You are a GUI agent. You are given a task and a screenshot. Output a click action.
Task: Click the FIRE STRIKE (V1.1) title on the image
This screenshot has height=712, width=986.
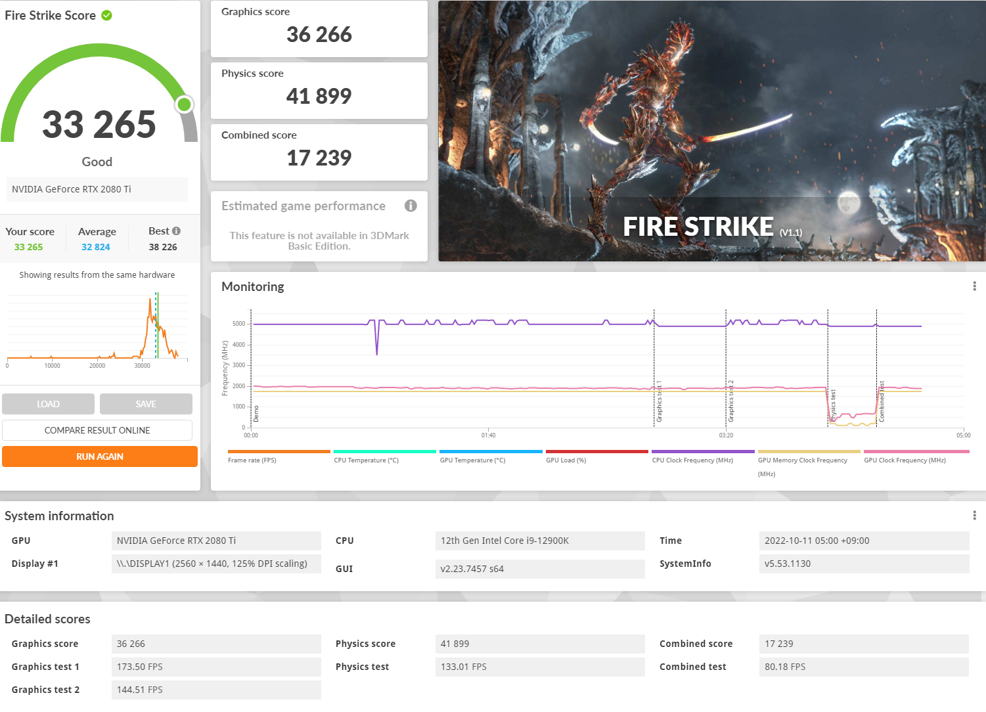[x=712, y=227]
